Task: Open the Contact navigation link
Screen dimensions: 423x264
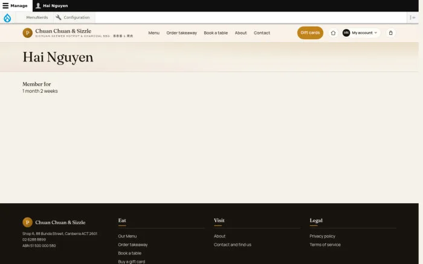Action: click(x=262, y=33)
